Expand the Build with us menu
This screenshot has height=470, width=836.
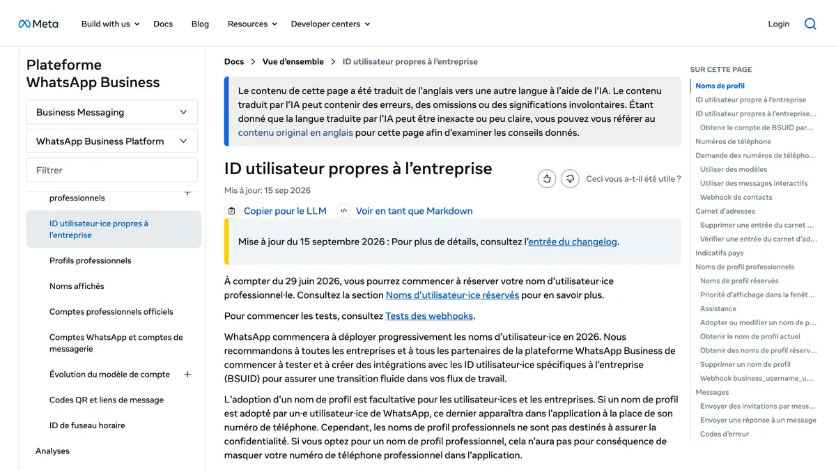click(111, 24)
